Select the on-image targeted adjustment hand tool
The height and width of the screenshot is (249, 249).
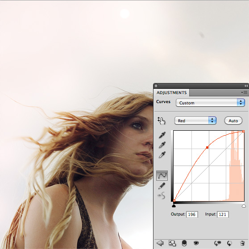pyautogui.click(x=162, y=120)
